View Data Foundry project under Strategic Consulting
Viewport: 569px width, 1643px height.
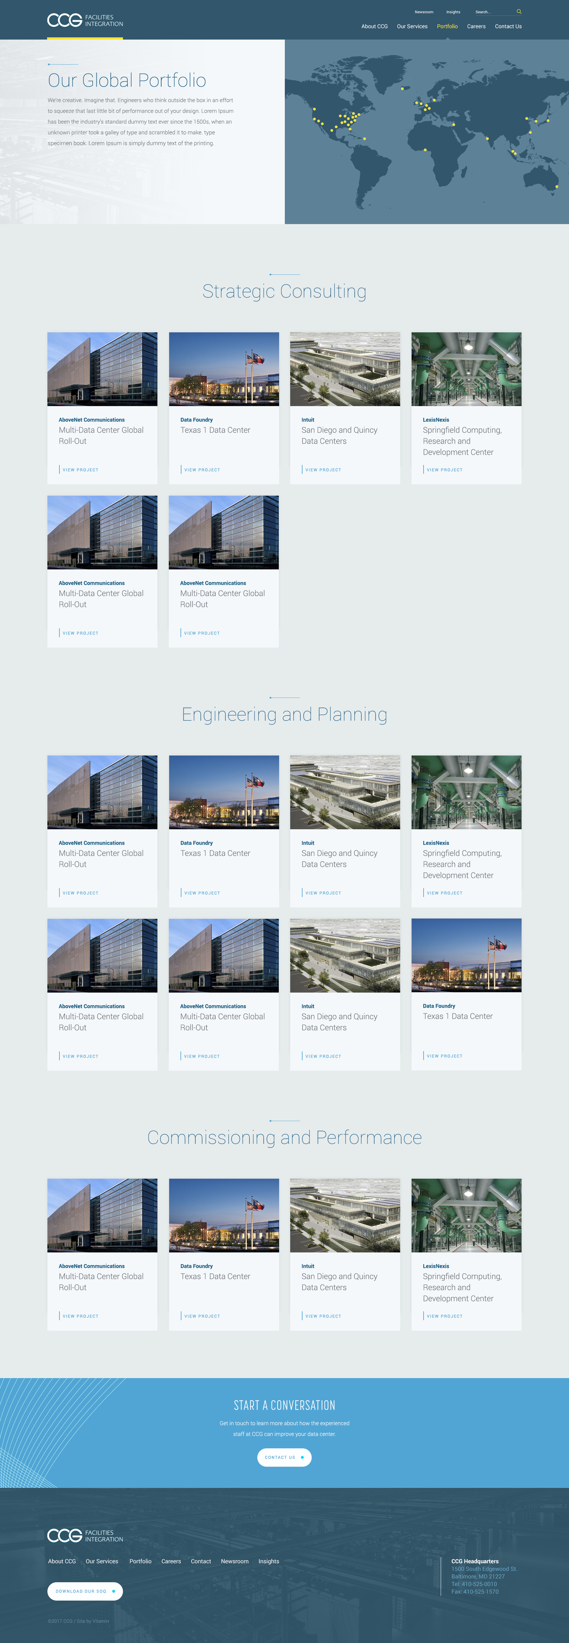[202, 470]
